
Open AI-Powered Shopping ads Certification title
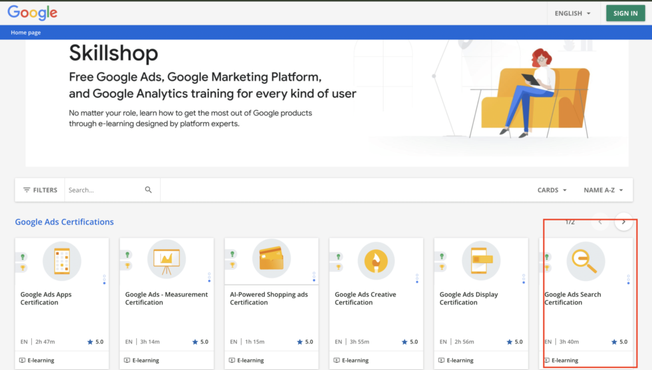pyautogui.click(x=269, y=298)
